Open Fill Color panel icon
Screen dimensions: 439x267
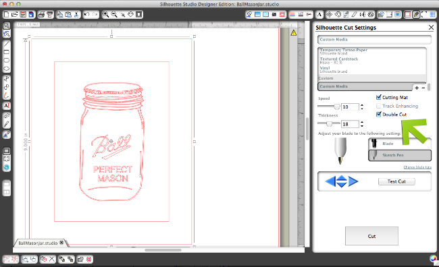pyautogui.click(x=257, y=15)
